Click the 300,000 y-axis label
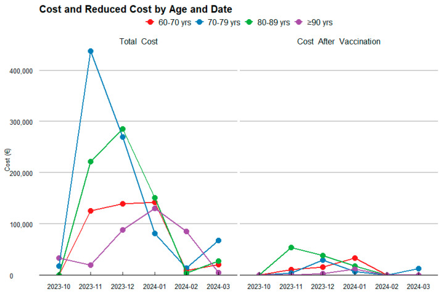 click(21, 122)
